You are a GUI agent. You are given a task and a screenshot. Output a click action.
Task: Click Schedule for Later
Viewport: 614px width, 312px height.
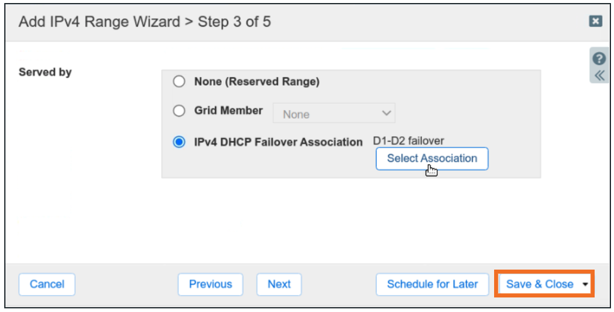tap(432, 284)
